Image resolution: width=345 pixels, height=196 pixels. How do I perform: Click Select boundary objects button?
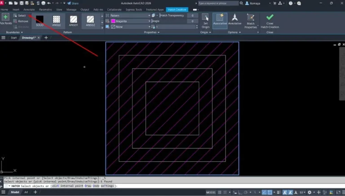[20, 16]
